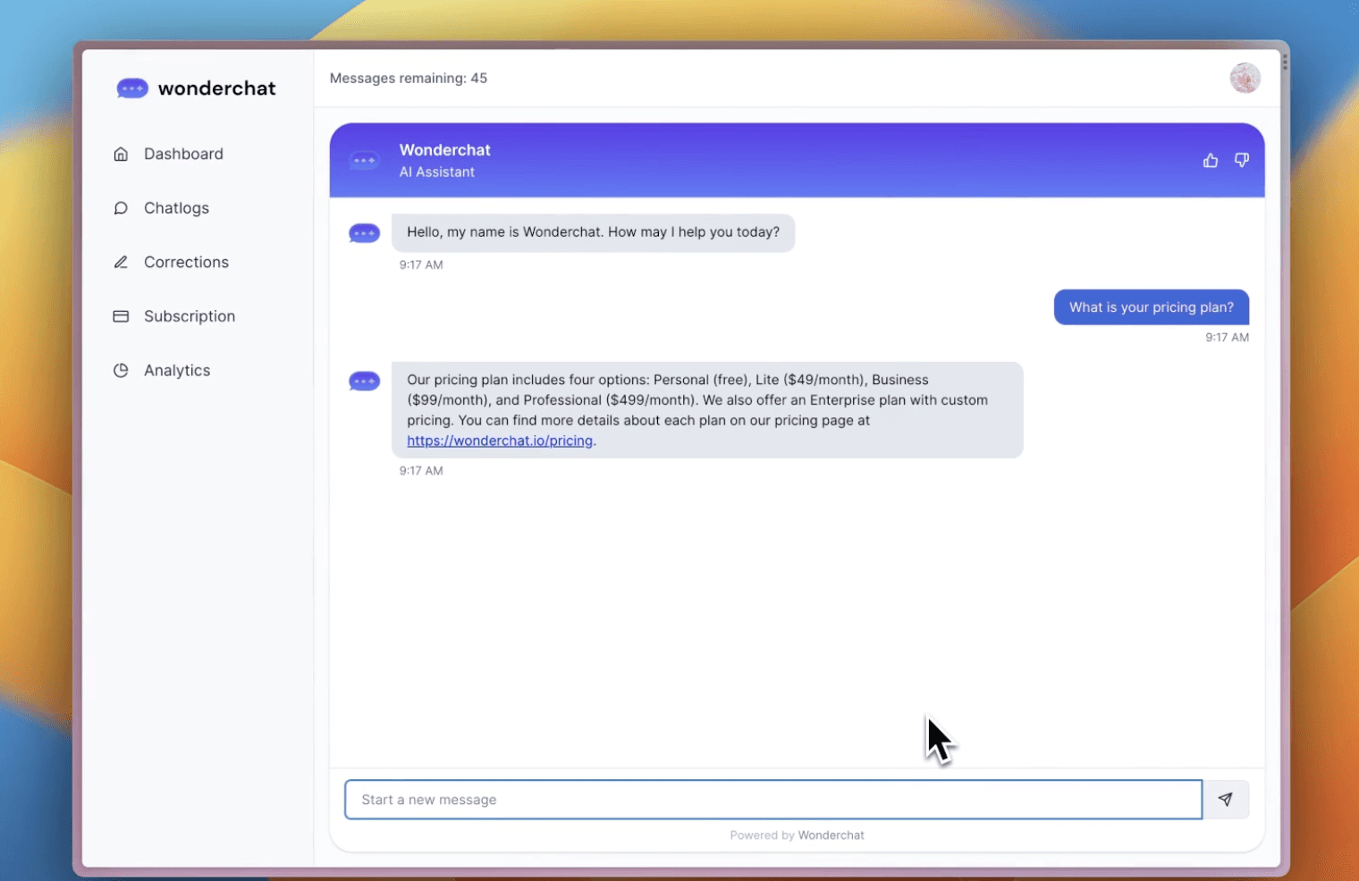The image size is (1359, 881).
Task: Open the three-dot menu at window corner
Action: point(1285,62)
